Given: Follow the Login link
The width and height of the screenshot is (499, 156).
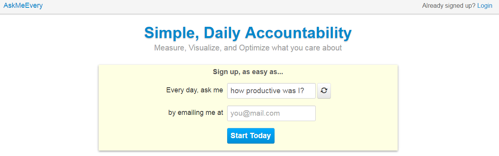Looking at the screenshot, I should tap(485, 6).
